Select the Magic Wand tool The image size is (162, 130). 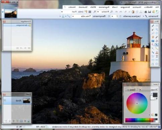pos(157,37)
